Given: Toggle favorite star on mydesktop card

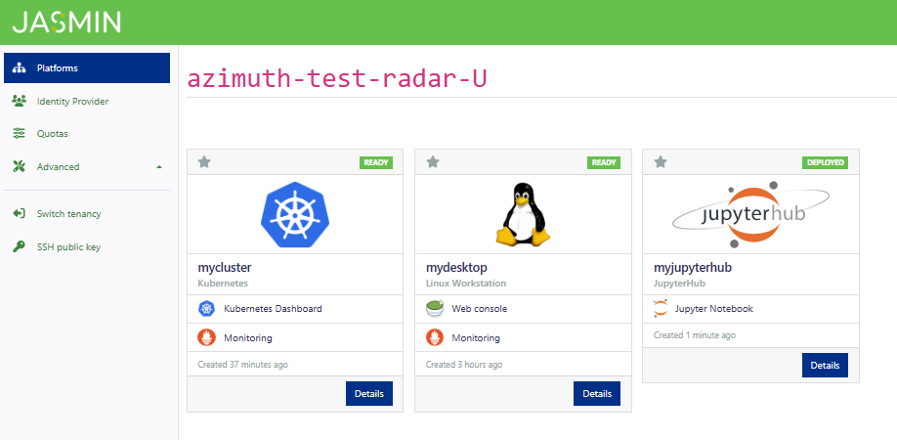Looking at the screenshot, I should [432, 162].
